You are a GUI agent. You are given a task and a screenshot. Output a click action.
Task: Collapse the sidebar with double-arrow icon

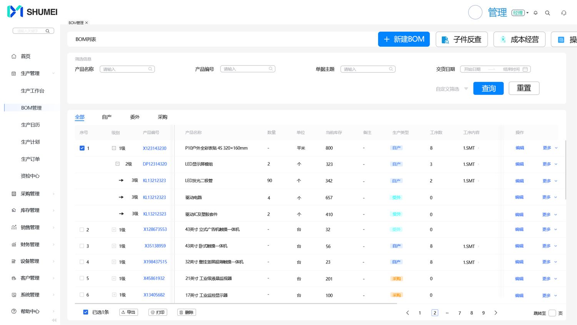click(54, 320)
